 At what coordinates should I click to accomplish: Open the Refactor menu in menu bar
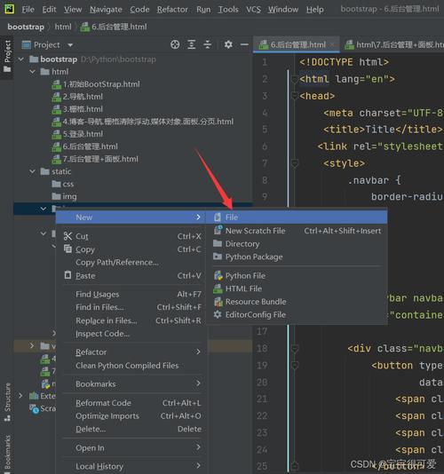172,10
